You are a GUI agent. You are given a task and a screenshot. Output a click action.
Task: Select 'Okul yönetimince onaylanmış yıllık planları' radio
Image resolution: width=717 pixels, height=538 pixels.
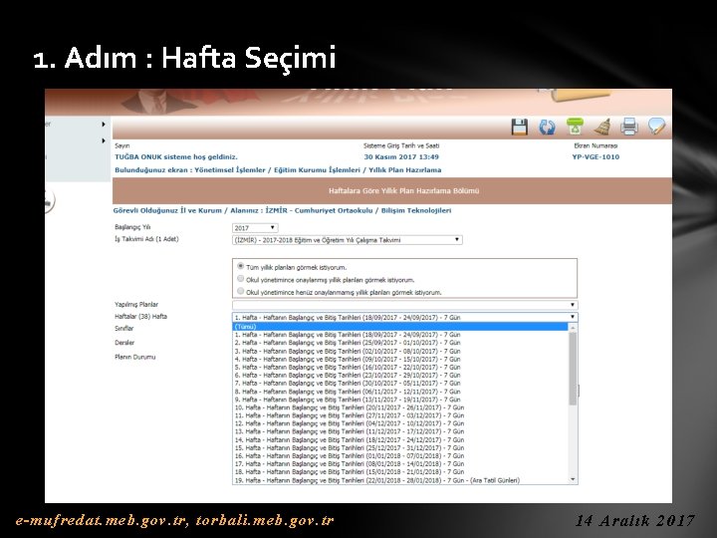[241, 278]
